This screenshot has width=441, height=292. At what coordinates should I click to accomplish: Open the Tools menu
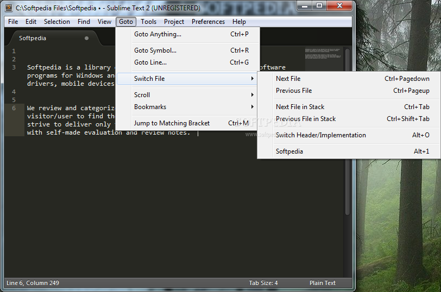click(148, 22)
